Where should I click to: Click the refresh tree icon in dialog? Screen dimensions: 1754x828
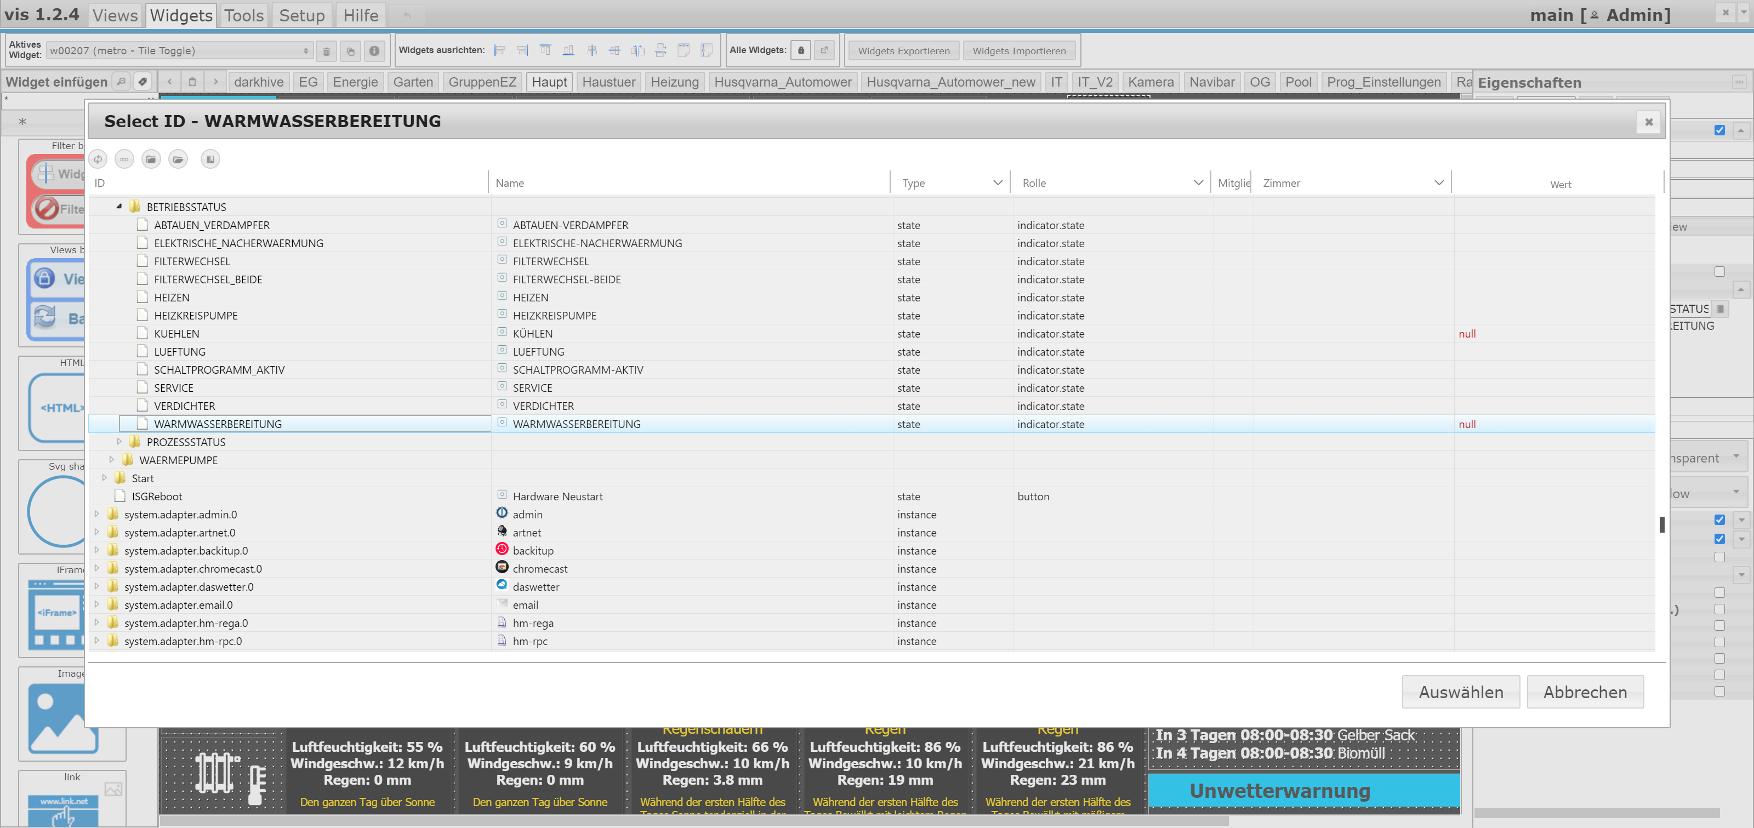(98, 159)
